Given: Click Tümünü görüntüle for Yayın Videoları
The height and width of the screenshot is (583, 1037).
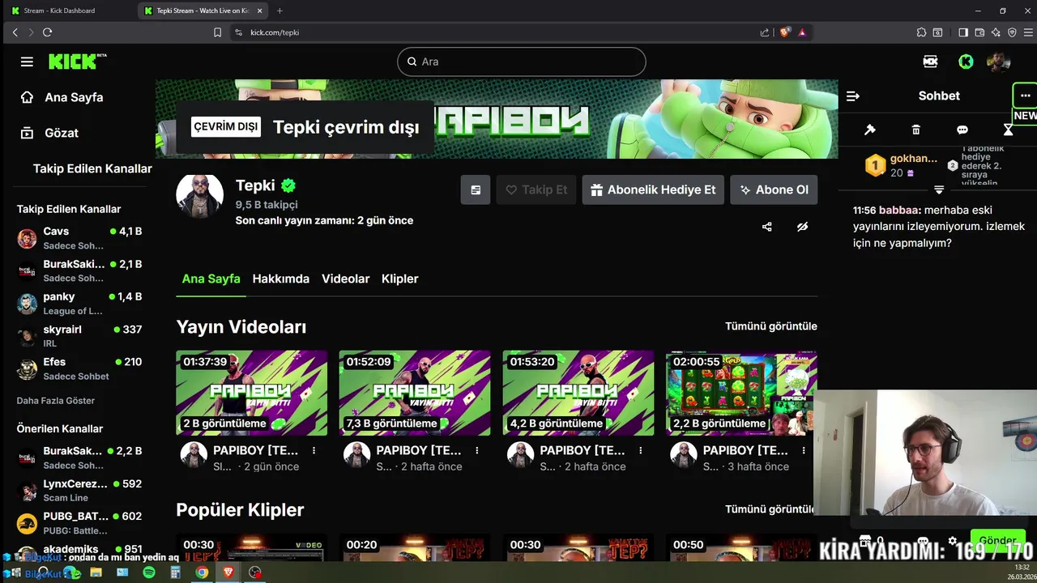Looking at the screenshot, I should point(771,326).
